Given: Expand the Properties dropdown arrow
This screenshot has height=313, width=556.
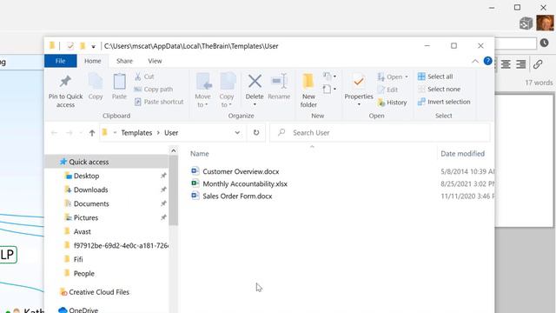Looking at the screenshot, I should click(x=359, y=104).
